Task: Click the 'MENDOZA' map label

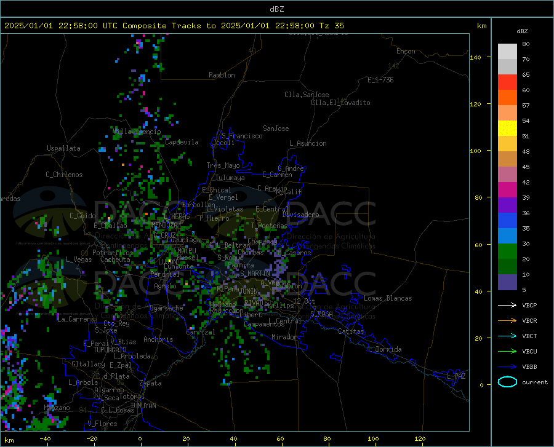Action: click(164, 225)
